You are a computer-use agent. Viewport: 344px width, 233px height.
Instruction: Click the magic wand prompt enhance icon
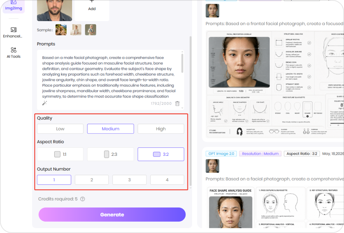coord(44,103)
